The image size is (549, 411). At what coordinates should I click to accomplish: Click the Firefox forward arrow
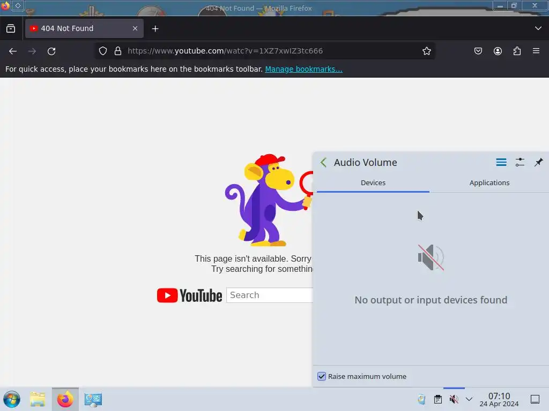coord(32,51)
